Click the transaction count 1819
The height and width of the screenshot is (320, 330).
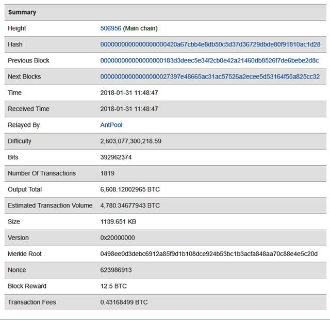(x=107, y=173)
